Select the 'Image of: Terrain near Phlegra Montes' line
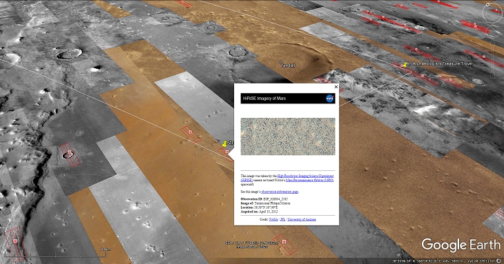The height and width of the screenshot is (264, 504). (266, 203)
